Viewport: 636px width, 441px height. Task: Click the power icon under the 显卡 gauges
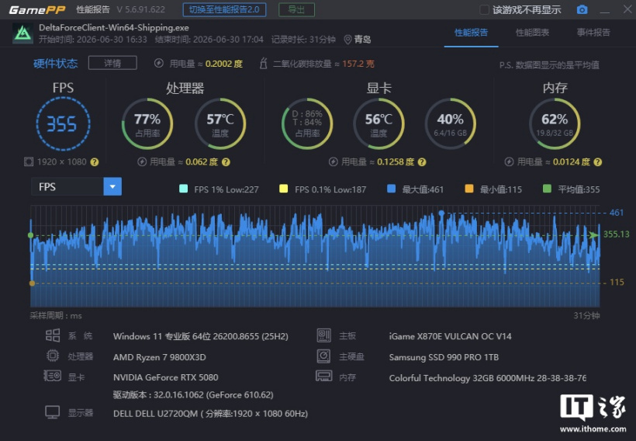(x=333, y=162)
